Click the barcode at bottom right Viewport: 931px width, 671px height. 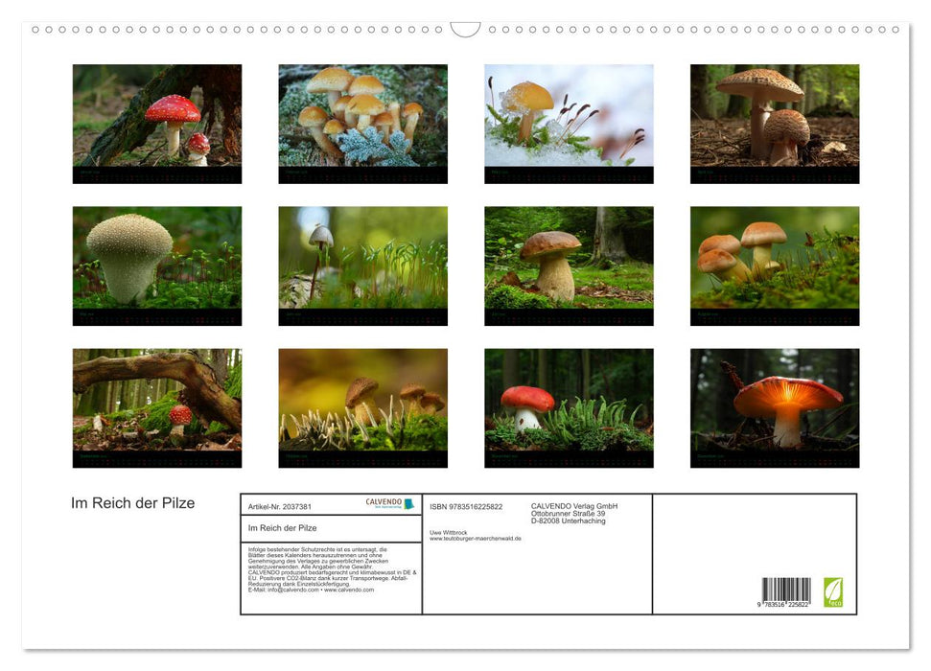coord(786,593)
